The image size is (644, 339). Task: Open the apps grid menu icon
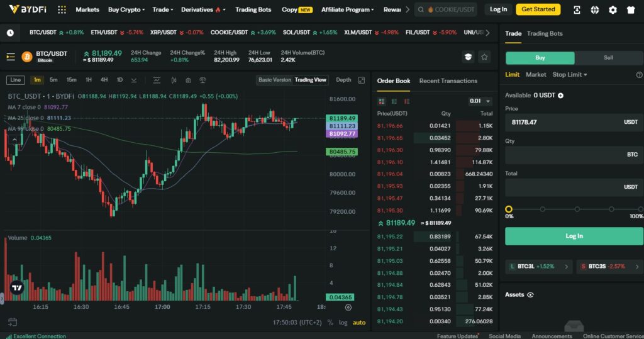click(62, 9)
